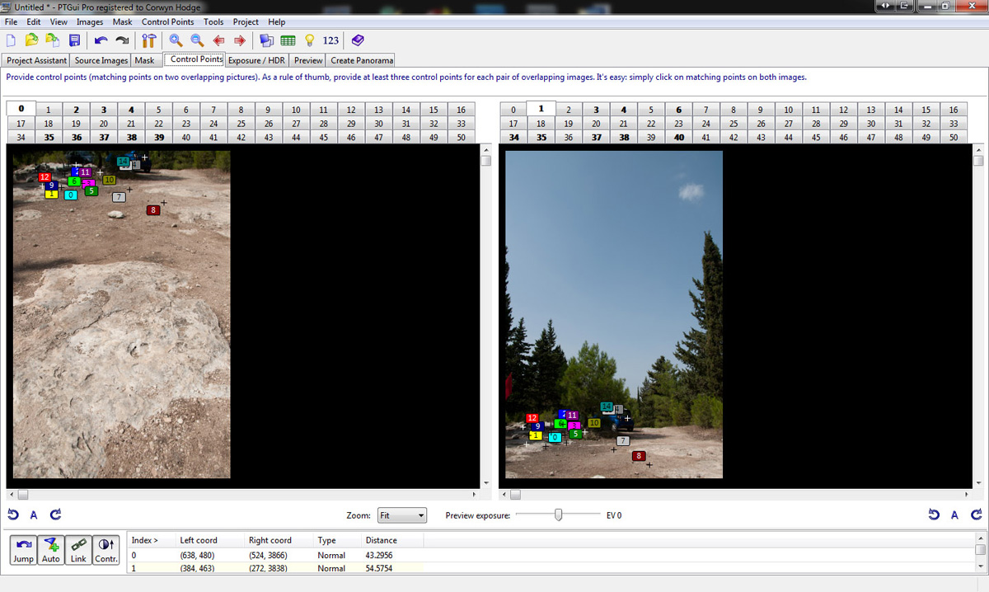Rotate the left image counterclockwise
This screenshot has width=989, height=592.
[13, 515]
